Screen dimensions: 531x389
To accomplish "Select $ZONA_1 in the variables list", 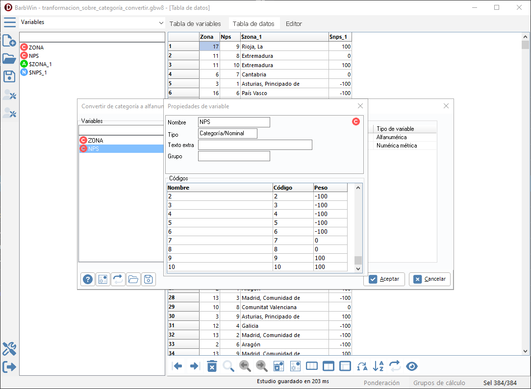I will 40,64.
